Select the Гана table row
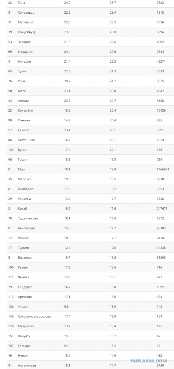This screenshot has width=174, height=369. (x=90, y=3)
